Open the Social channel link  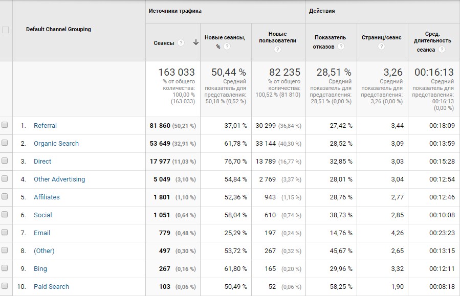click(43, 215)
